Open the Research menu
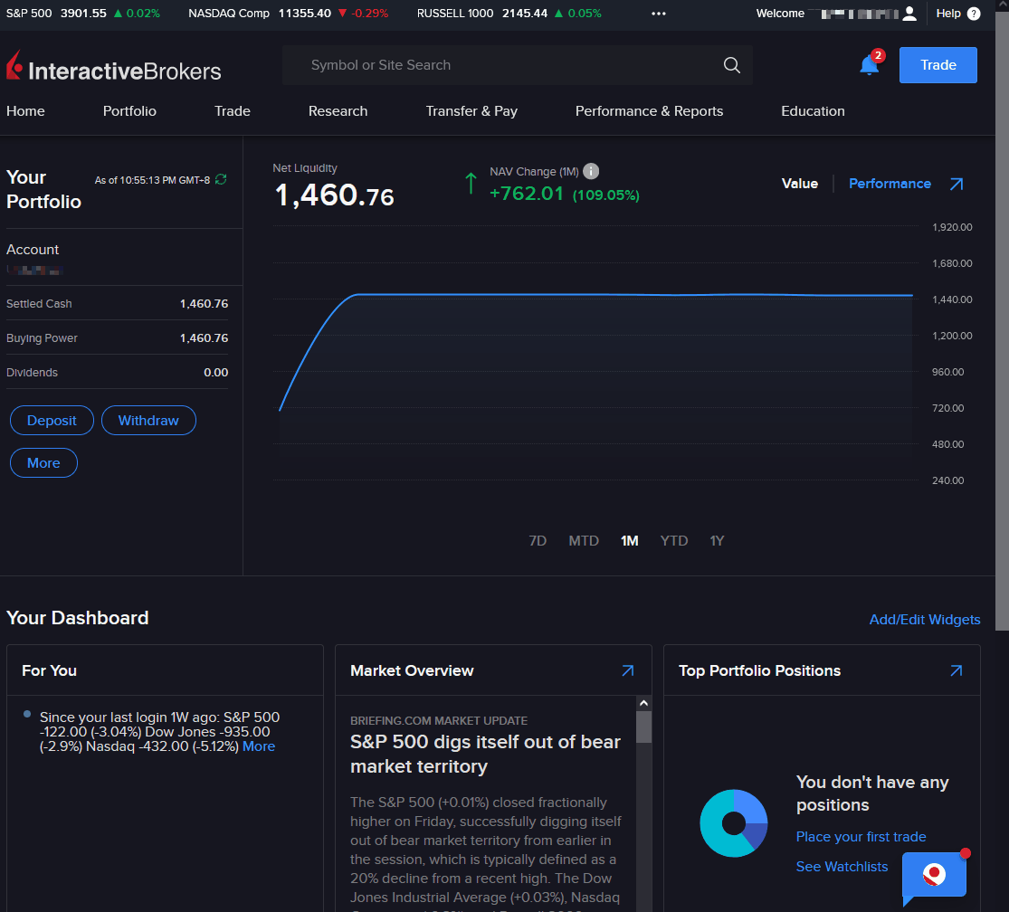1009x912 pixels. pos(338,111)
